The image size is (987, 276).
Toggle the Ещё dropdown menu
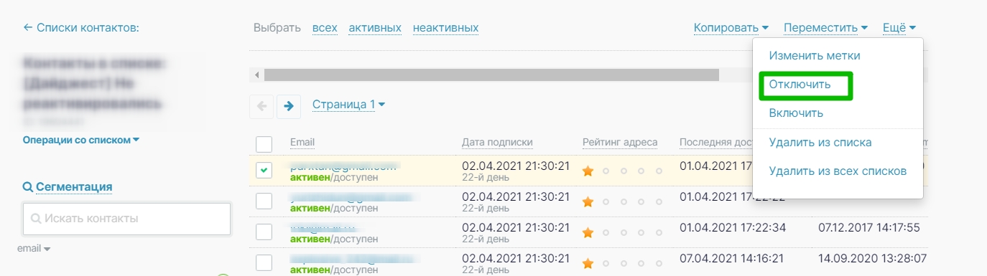click(899, 28)
